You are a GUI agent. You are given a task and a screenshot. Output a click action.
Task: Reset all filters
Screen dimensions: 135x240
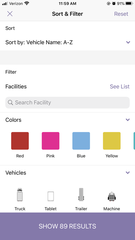(x=121, y=14)
